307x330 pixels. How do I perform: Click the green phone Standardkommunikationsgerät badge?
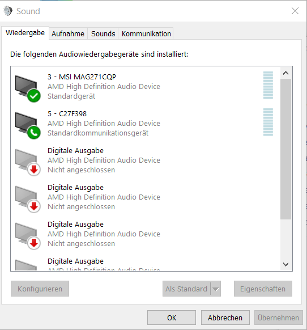point(34,133)
